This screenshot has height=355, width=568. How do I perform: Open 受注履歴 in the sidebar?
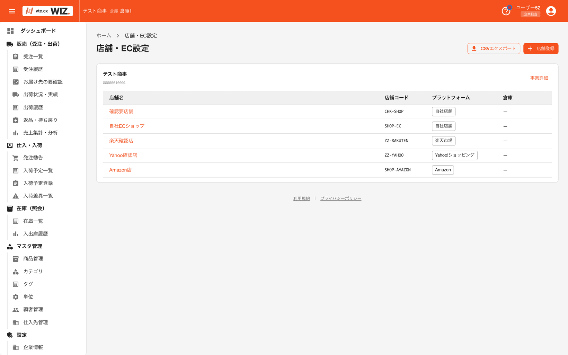coord(33,69)
